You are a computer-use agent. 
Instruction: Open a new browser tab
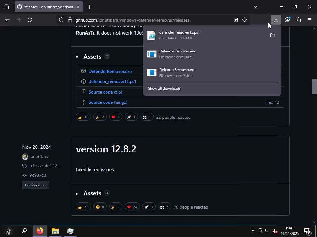(x=89, y=7)
